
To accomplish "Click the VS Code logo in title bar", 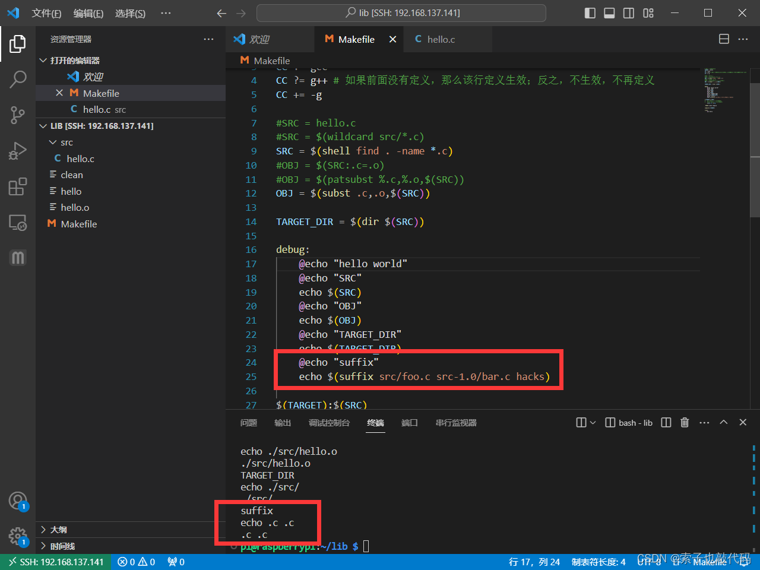I will (x=13, y=13).
